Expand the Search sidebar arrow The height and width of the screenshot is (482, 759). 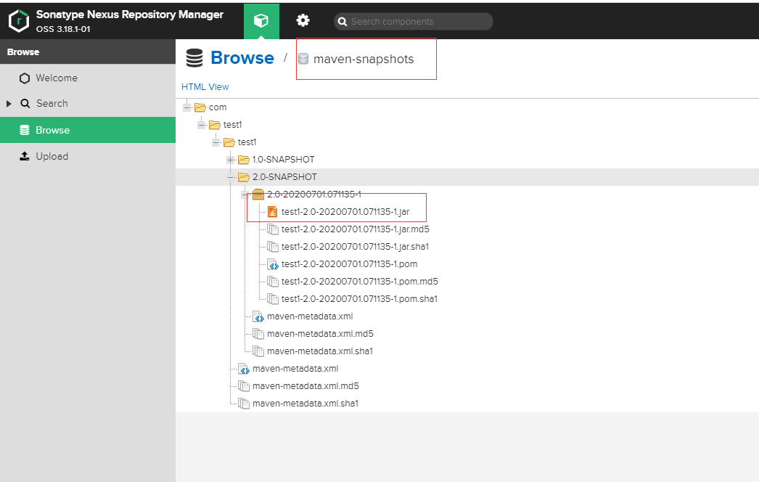9,104
